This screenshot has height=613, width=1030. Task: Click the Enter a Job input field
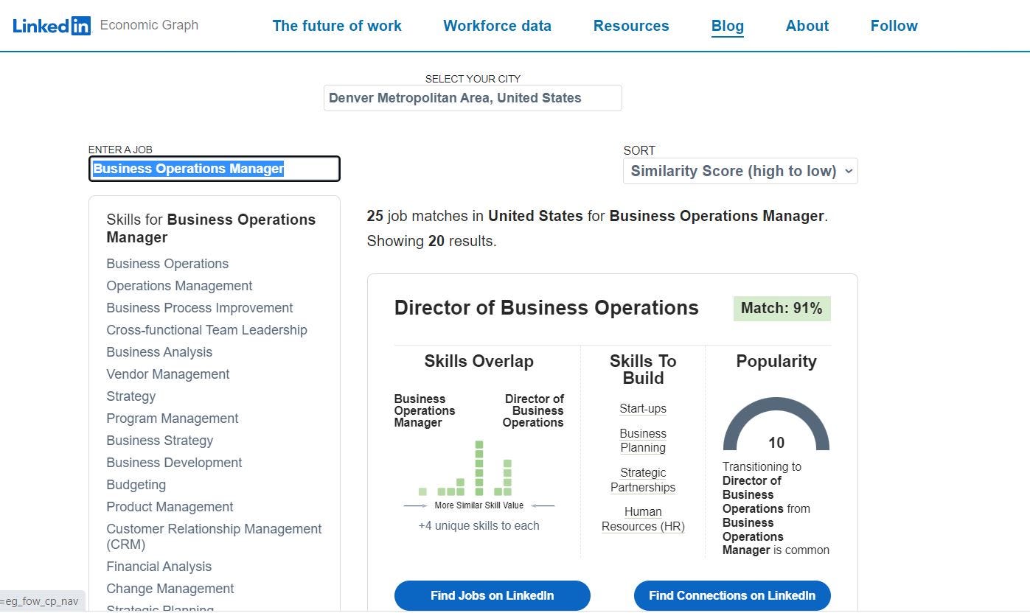click(215, 169)
